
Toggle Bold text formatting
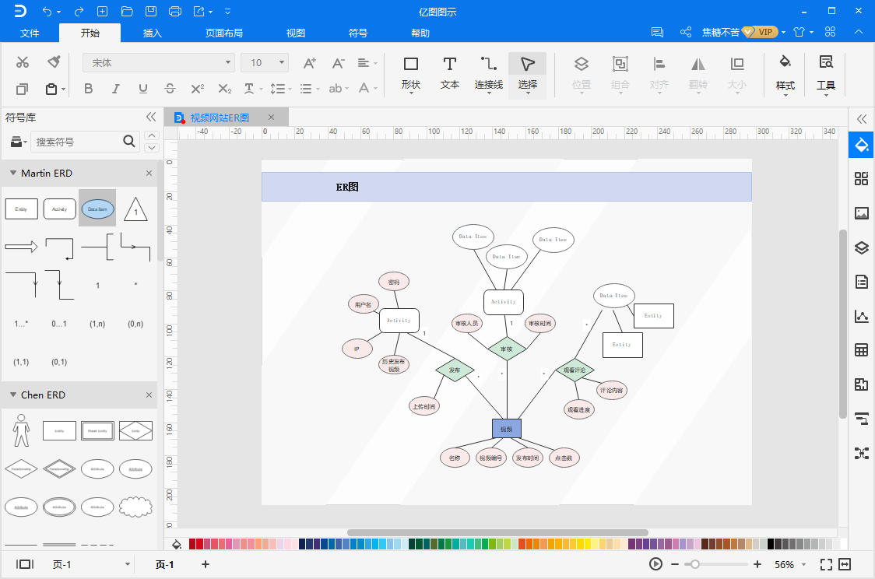point(88,89)
